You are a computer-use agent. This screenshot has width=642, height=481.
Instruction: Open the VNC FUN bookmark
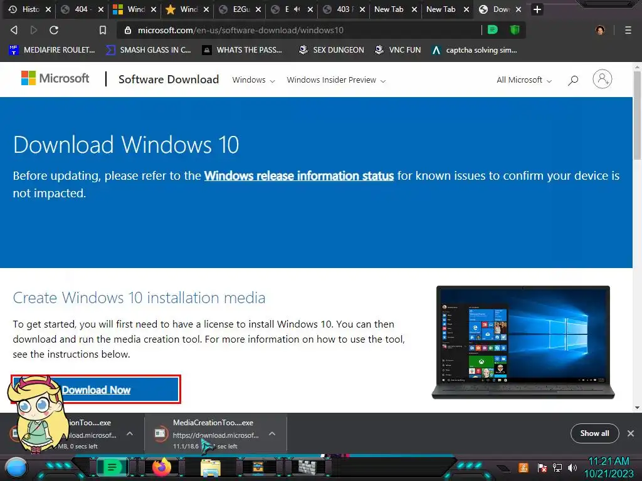397,50
